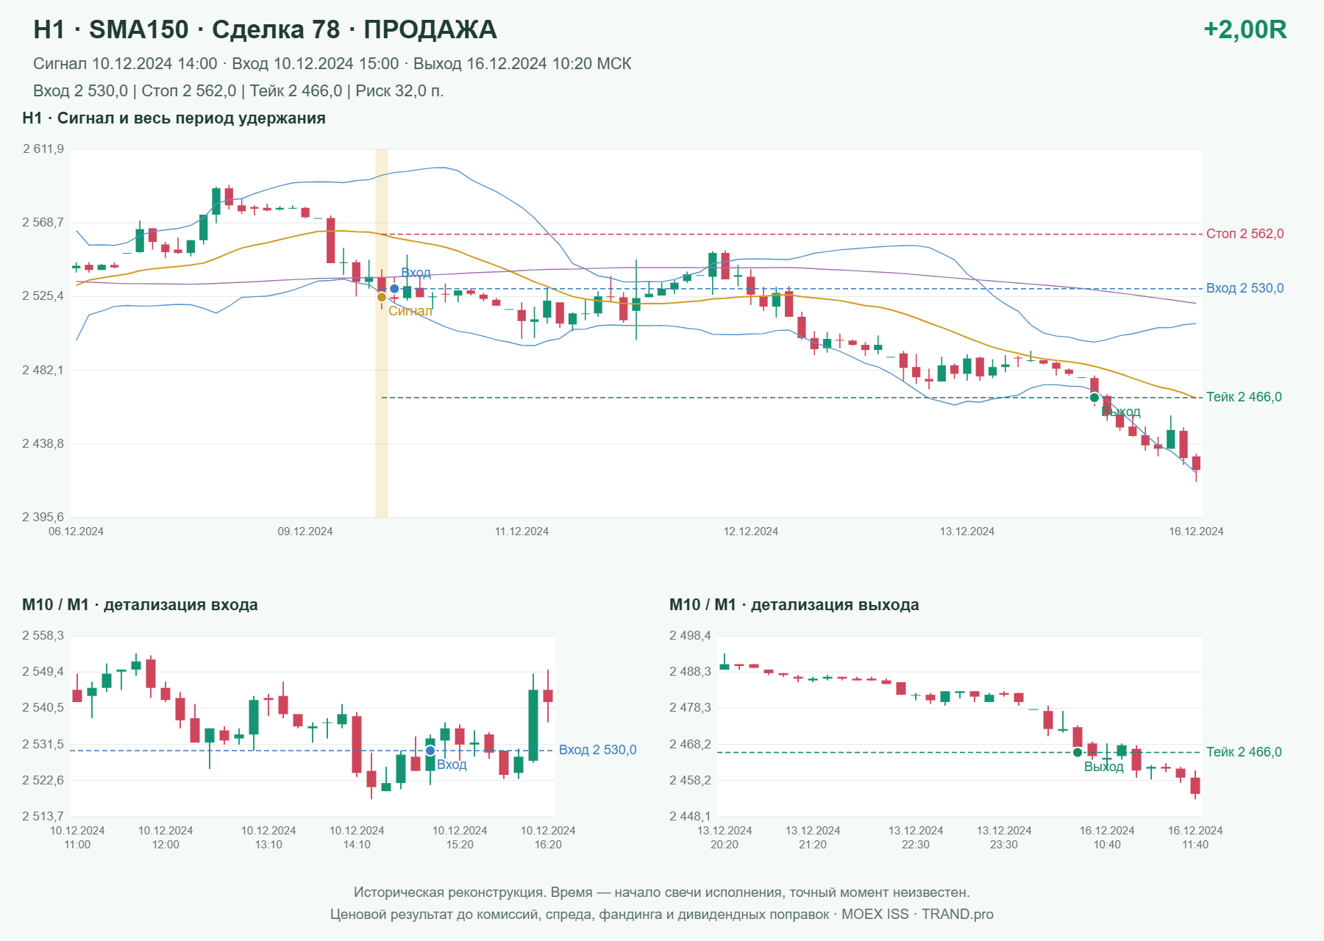Click the green Выход marker dot on H1 chart
The width and height of the screenshot is (1324, 941).
pyautogui.click(x=1095, y=398)
